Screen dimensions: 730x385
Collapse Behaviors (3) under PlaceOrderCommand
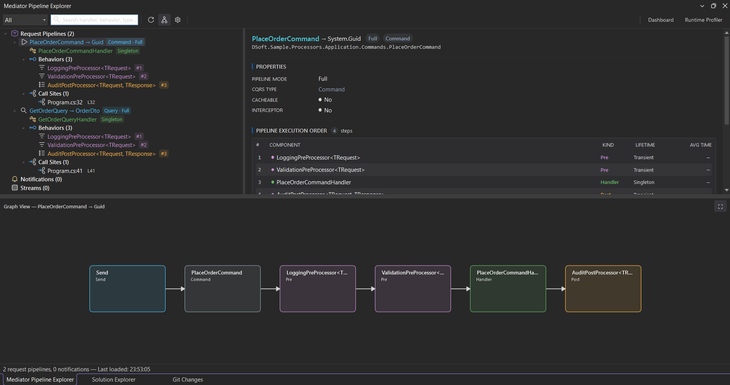(23, 59)
